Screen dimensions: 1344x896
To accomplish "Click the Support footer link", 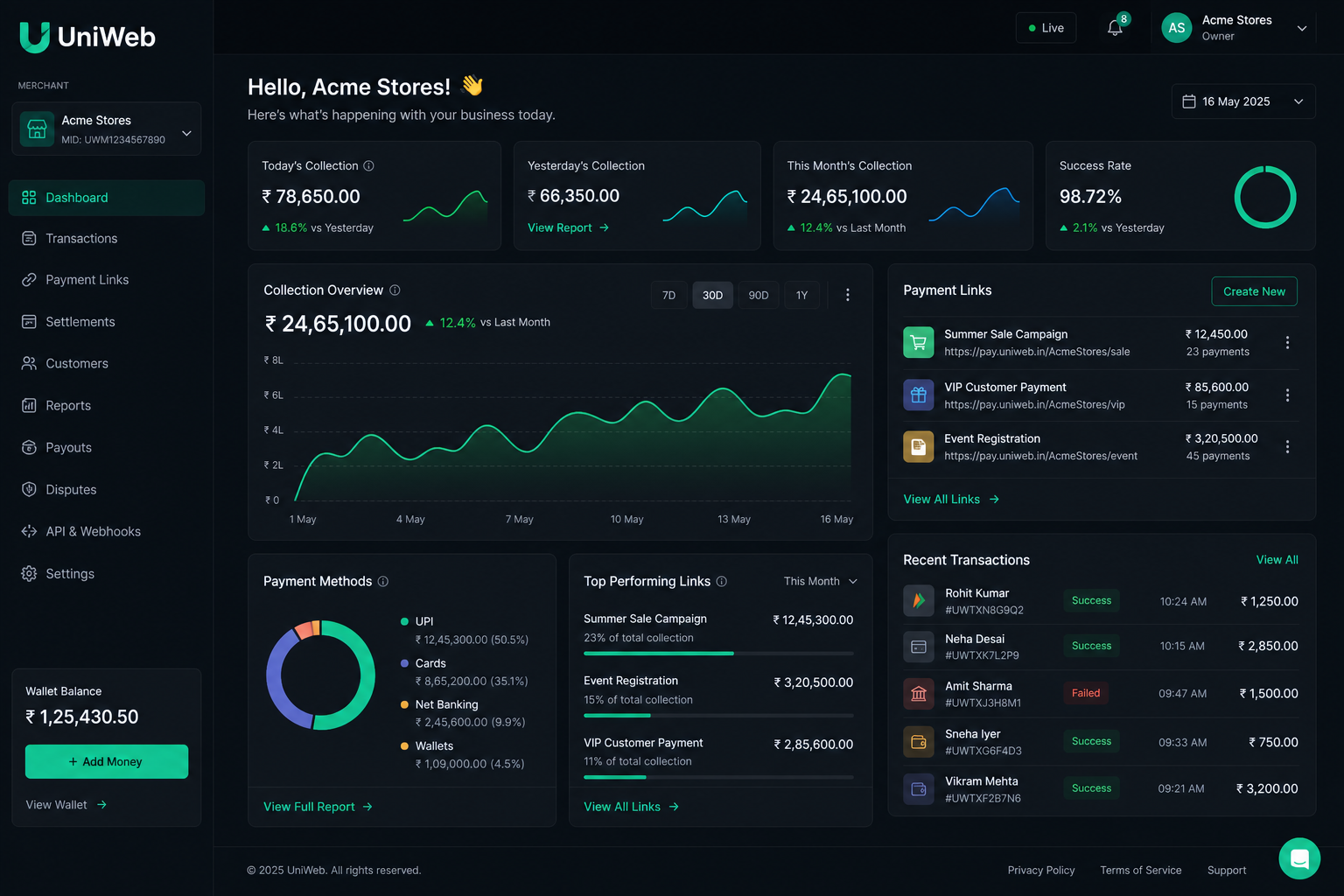I will coord(1227,870).
